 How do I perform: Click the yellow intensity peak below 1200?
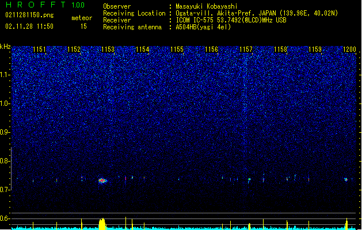click(346, 224)
